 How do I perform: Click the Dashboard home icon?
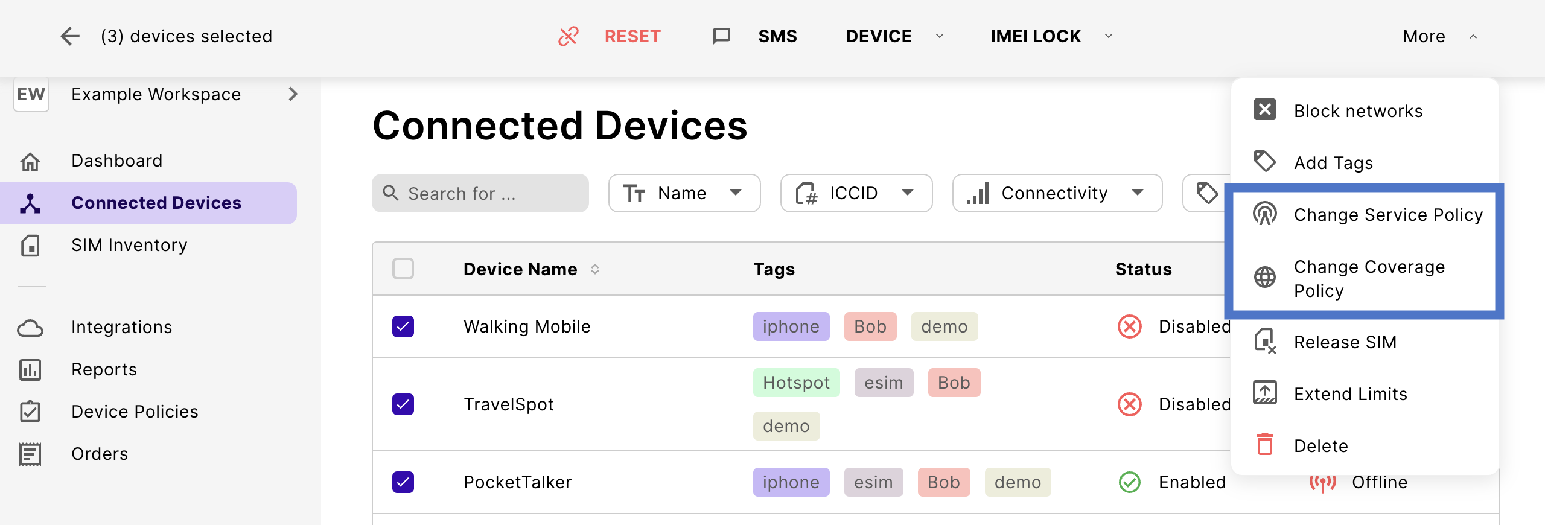pos(30,161)
